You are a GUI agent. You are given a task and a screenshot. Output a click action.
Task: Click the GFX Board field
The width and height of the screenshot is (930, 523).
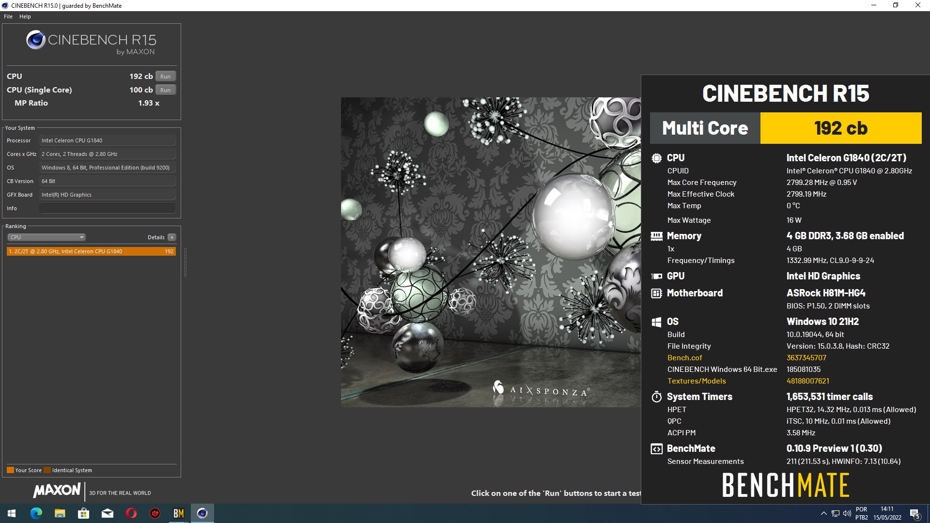[108, 195]
